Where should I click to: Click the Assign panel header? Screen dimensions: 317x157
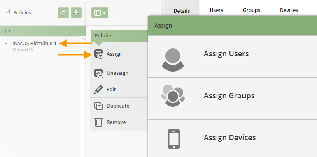(233, 25)
